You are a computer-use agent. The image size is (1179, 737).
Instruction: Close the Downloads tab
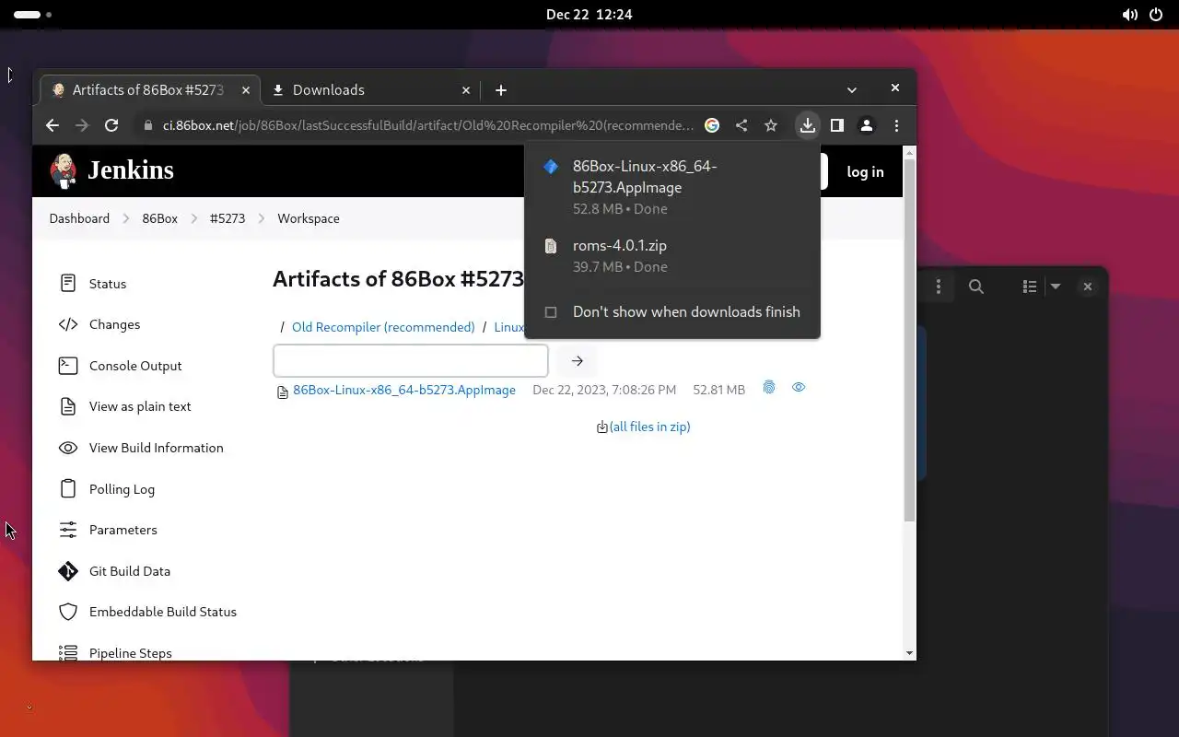click(466, 90)
